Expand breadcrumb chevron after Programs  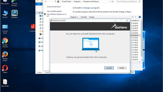[x=82, y=2]
